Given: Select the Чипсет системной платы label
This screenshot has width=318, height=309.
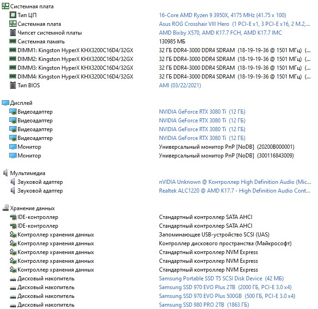Looking at the screenshot, I should click(49, 33).
